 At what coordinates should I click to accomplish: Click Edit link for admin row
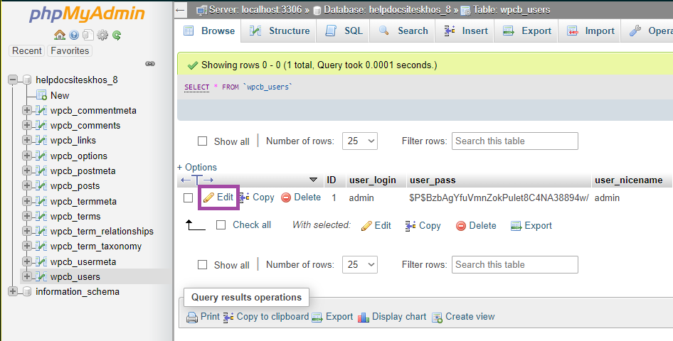click(218, 197)
